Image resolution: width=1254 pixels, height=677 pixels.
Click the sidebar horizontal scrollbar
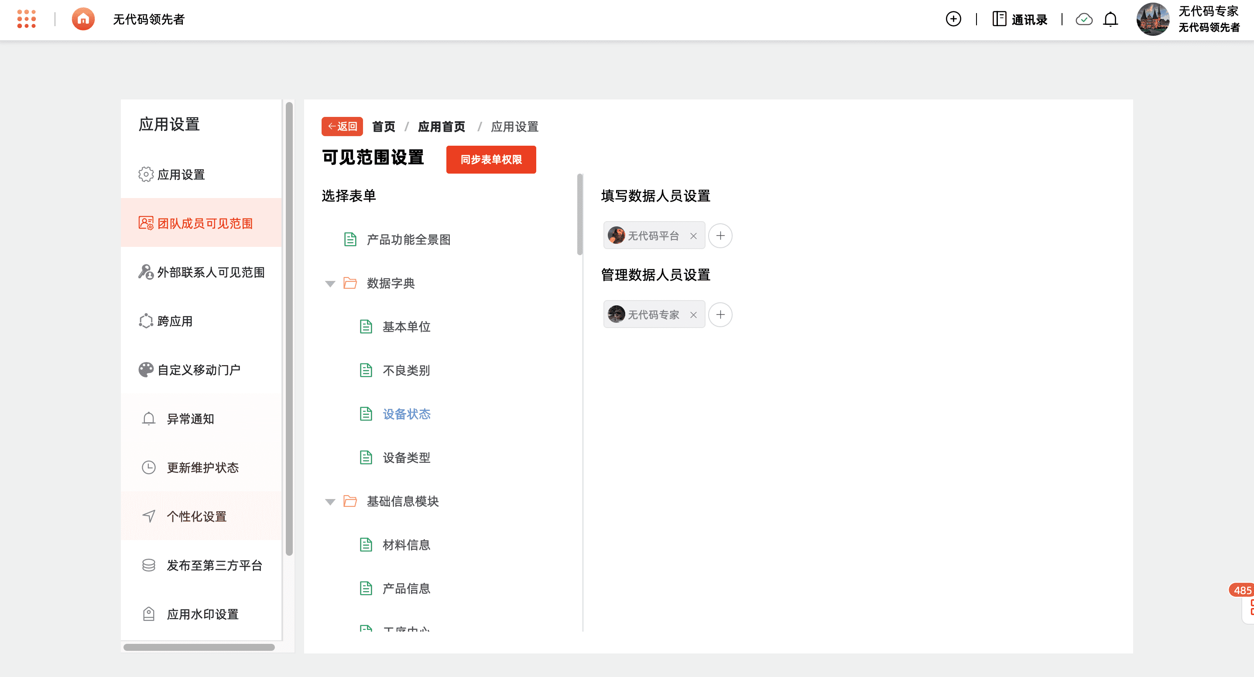[x=199, y=647]
